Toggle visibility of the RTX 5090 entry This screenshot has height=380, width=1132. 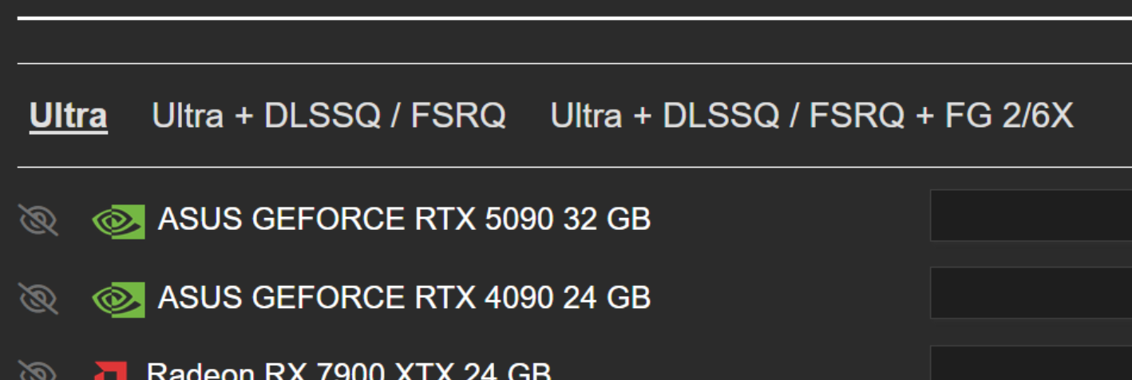pyautogui.click(x=38, y=220)
